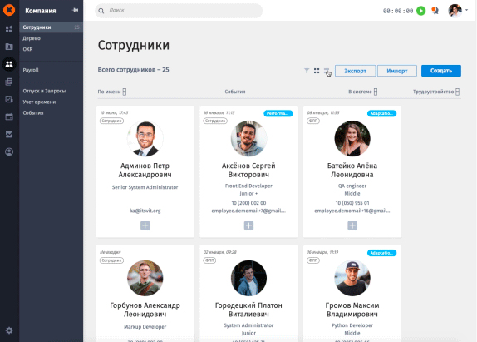Switch to list view icon

click(327, 71)
